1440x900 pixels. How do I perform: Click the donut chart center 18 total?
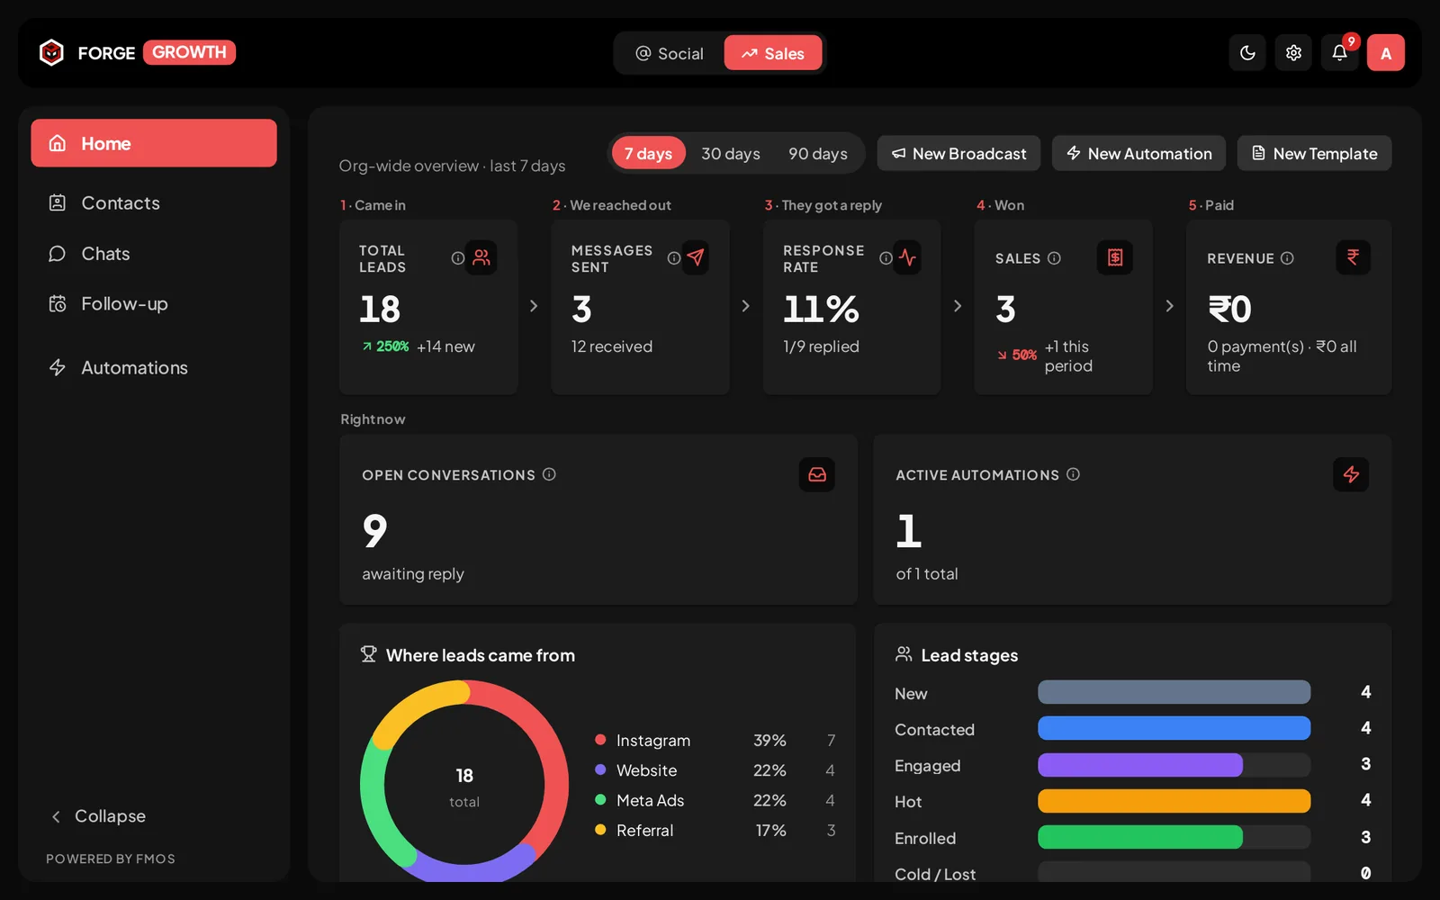pos(464,787)
